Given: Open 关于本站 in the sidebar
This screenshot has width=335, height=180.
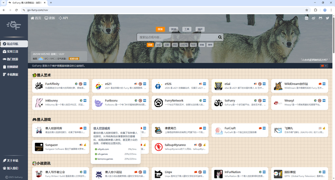Looking at the screenshot, I should pyautogui.click(x=14, y=161).
